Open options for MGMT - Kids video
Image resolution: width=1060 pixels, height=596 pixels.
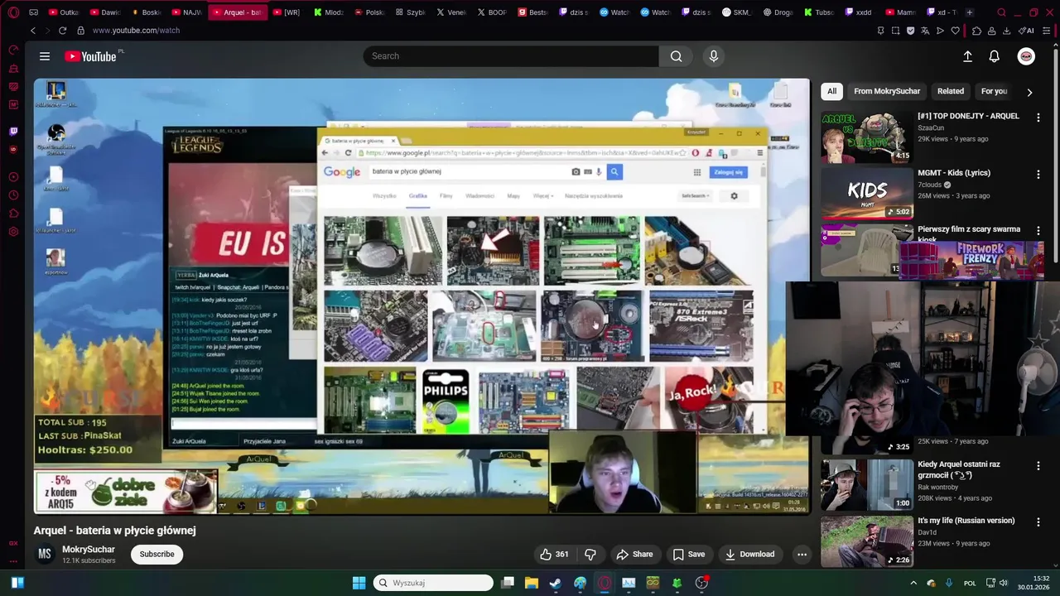click(1038, 175)
